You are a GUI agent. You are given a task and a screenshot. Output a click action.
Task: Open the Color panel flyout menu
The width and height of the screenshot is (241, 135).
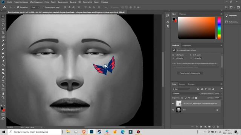click(221, 14)
